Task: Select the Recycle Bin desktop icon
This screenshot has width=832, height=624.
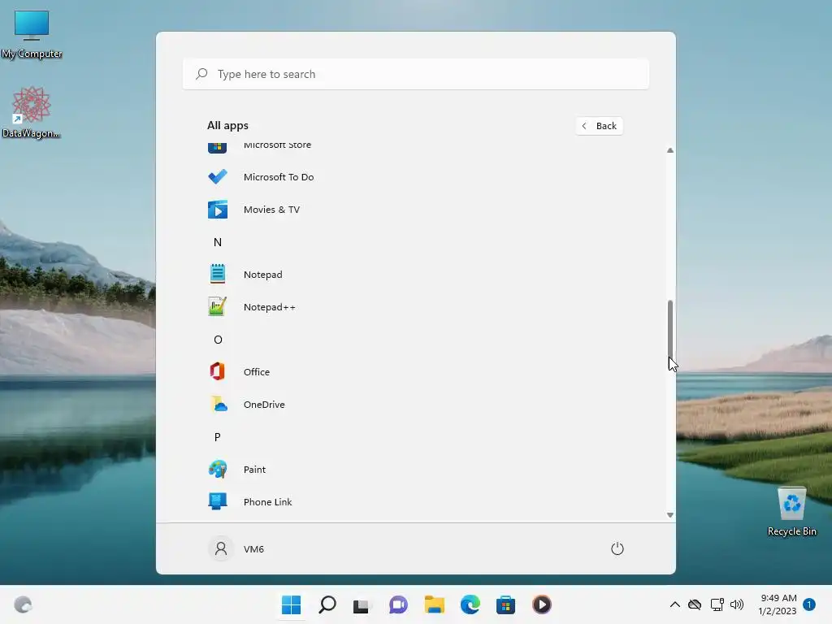Action: [x=791, y=512]
